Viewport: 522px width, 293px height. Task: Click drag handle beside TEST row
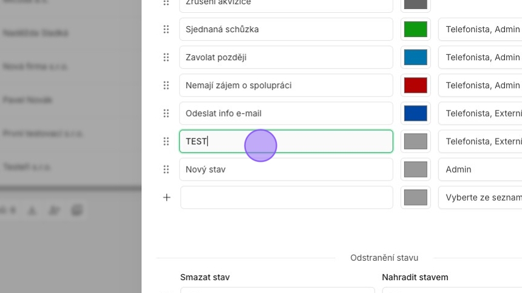click(166, 142)
